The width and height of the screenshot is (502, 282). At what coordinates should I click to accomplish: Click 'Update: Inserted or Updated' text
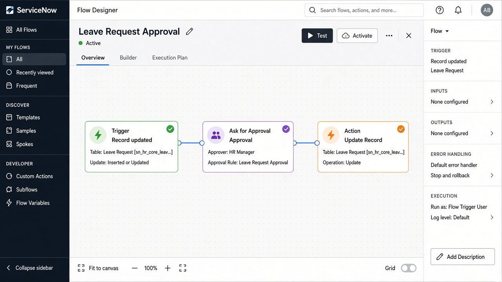point(119,163)
